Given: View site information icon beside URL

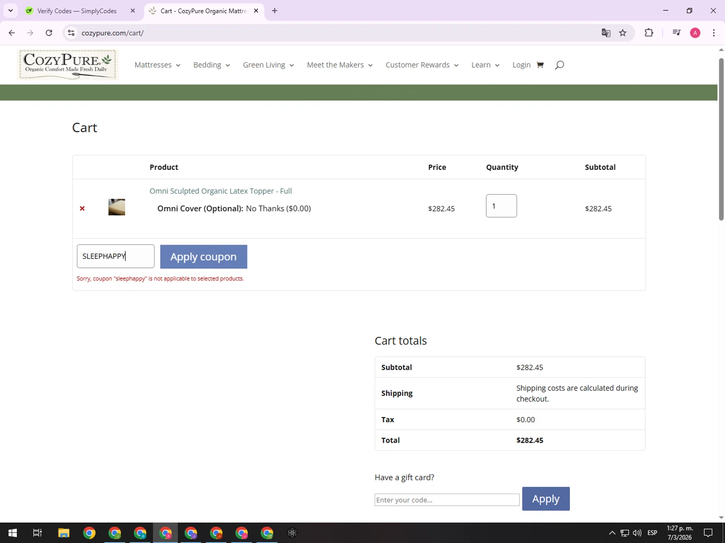Looking at the screenshot, I should tap(71, 33).
